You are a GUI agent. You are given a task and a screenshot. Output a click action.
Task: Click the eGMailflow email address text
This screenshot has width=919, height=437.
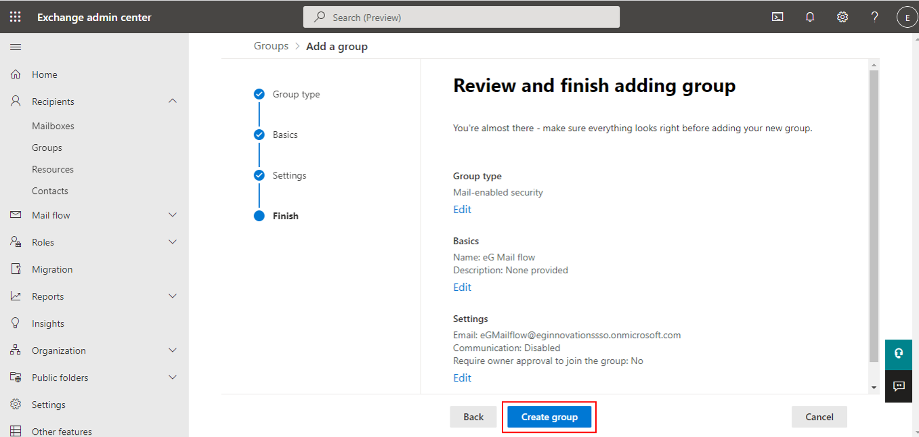[580, 335]
